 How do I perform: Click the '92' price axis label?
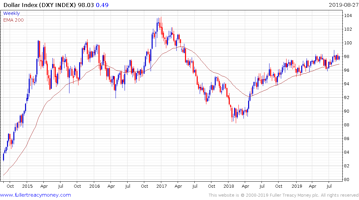coord(347,98)
